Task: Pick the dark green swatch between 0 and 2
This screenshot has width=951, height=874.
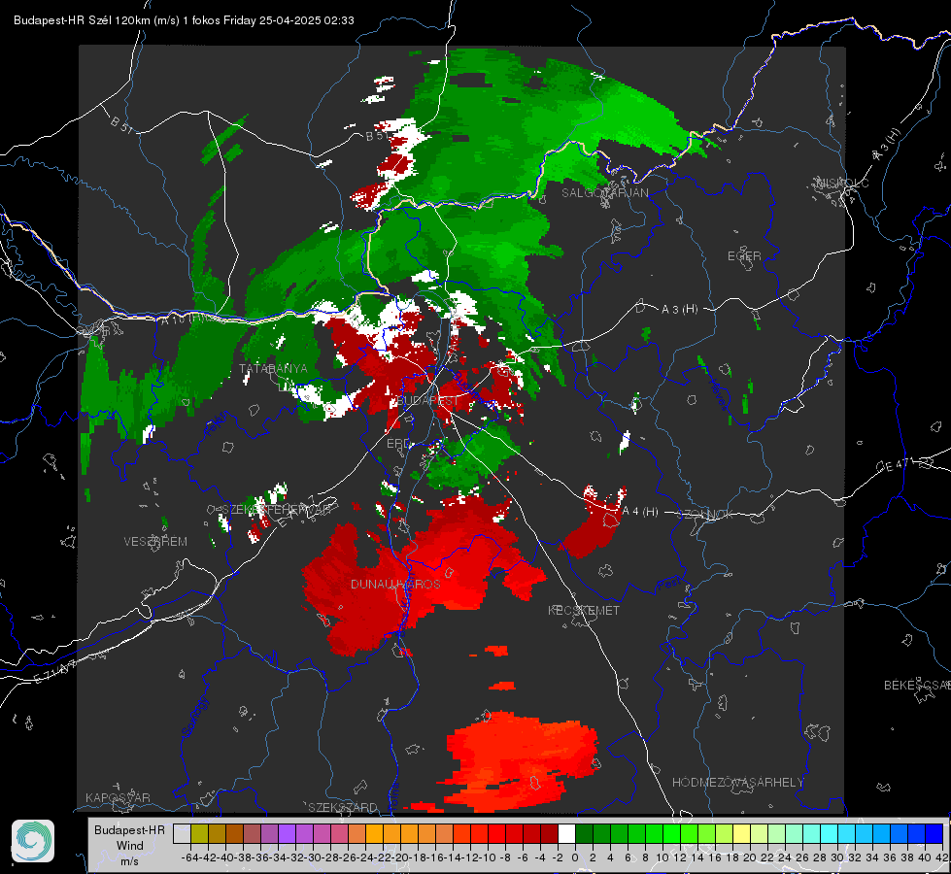Action: (x=584, y=833)
